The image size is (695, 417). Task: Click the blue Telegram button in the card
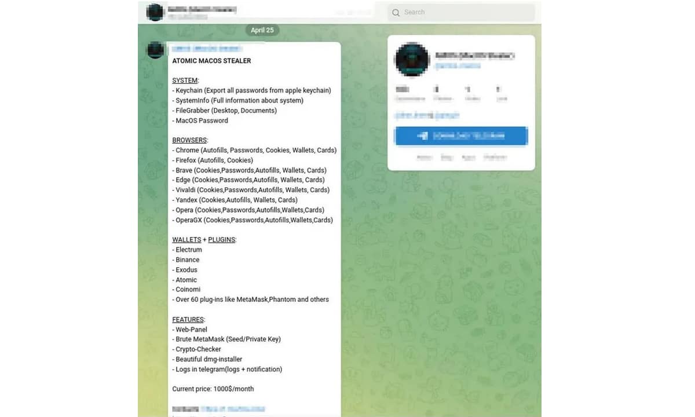point(461,136)
